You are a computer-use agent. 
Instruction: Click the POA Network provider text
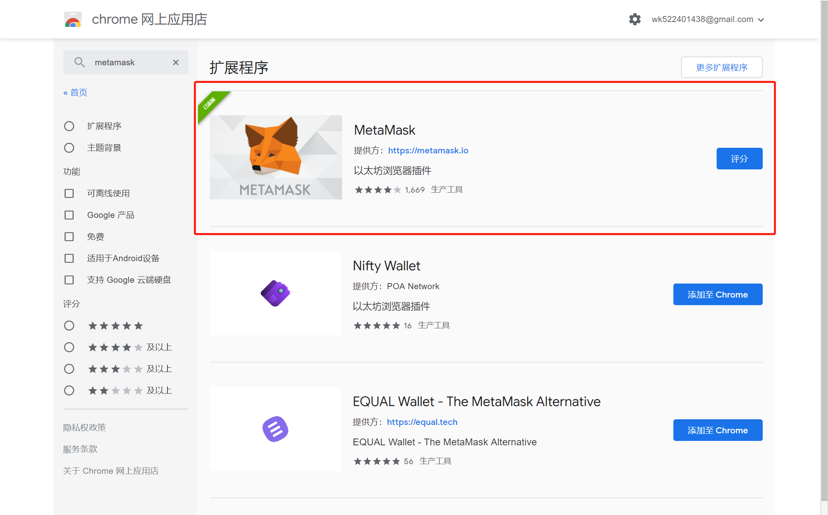click(413, 286)
